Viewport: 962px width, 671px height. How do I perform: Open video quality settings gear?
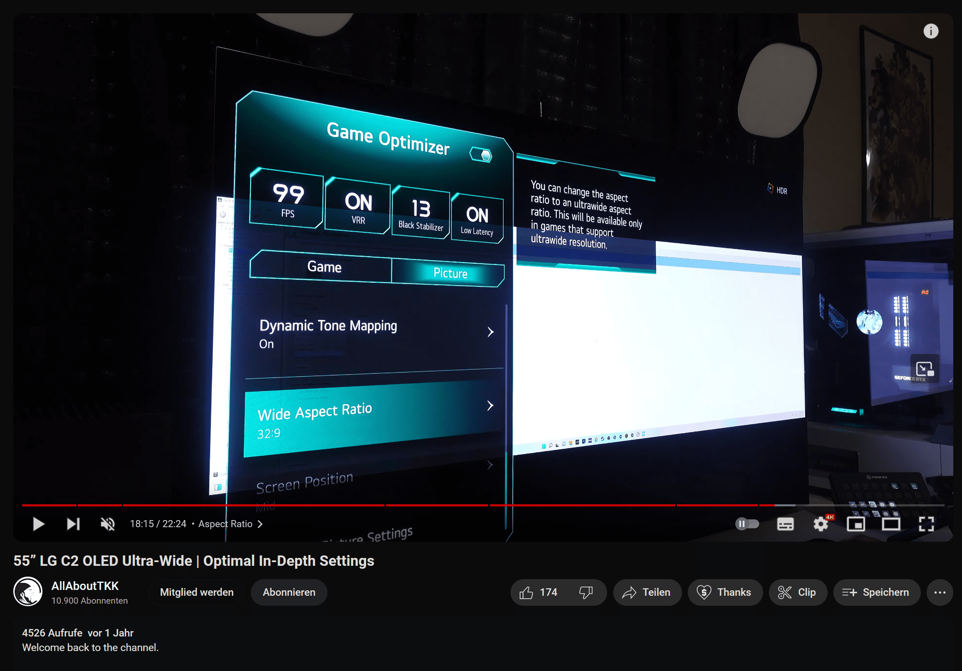821,524
